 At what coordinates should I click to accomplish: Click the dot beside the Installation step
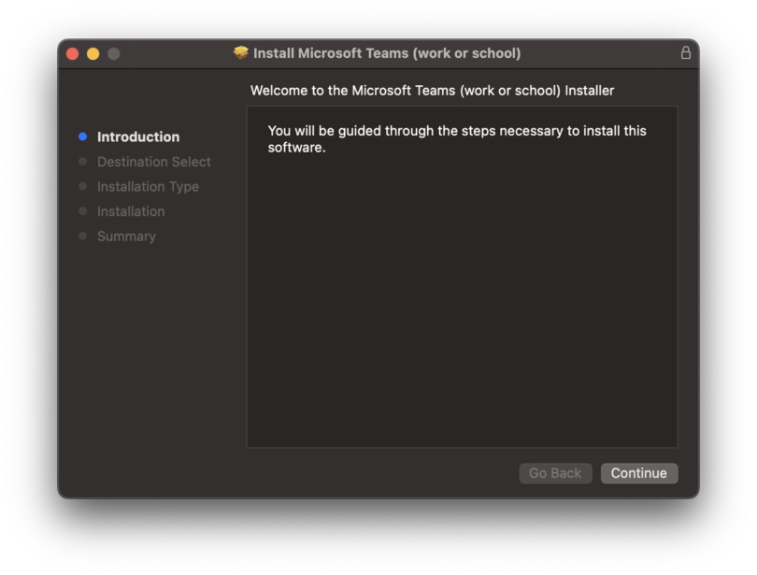click(83, 211)
